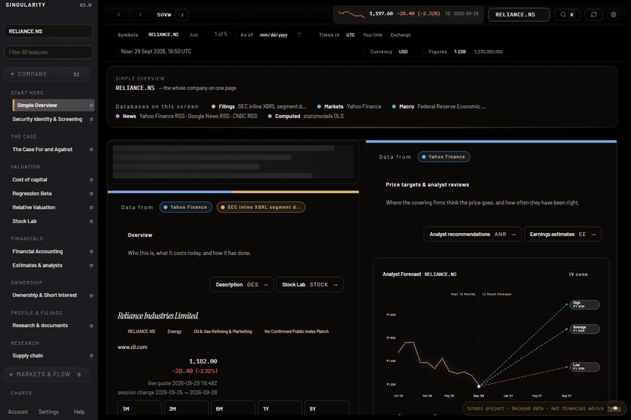The image size is (631, 420).
Task: Click the price sparkline in header
Action: 352,14
